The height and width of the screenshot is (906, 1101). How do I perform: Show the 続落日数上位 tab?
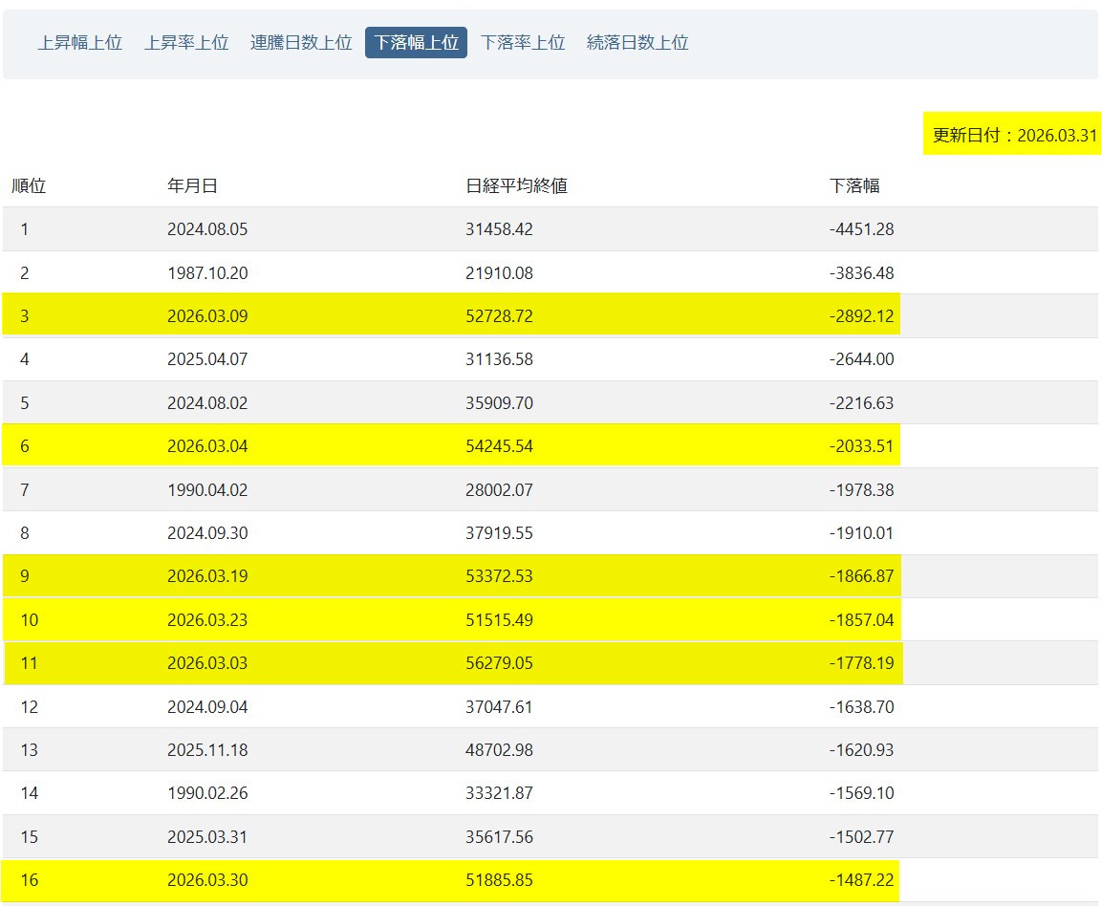click(x=637, y=43)
